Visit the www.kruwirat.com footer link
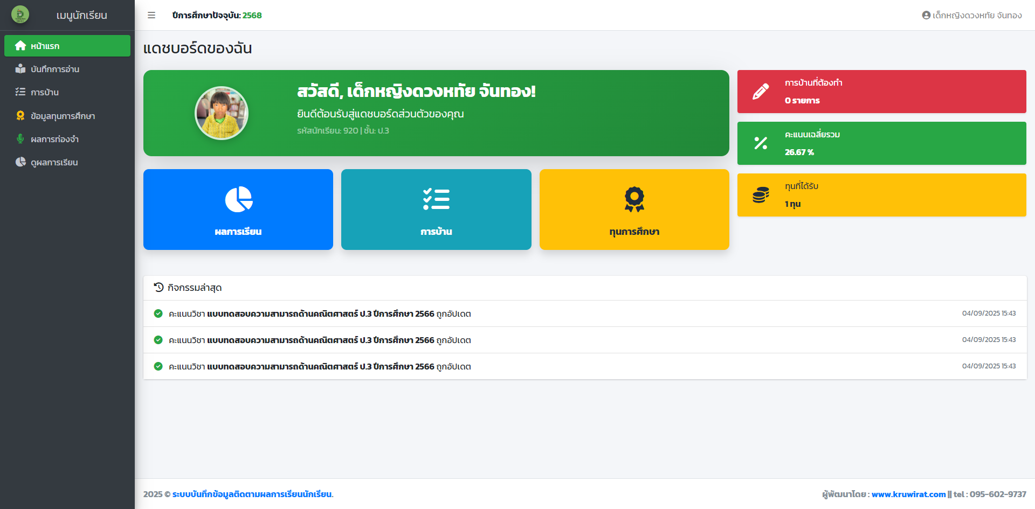Screen dimensions: 1035x509 907,493
